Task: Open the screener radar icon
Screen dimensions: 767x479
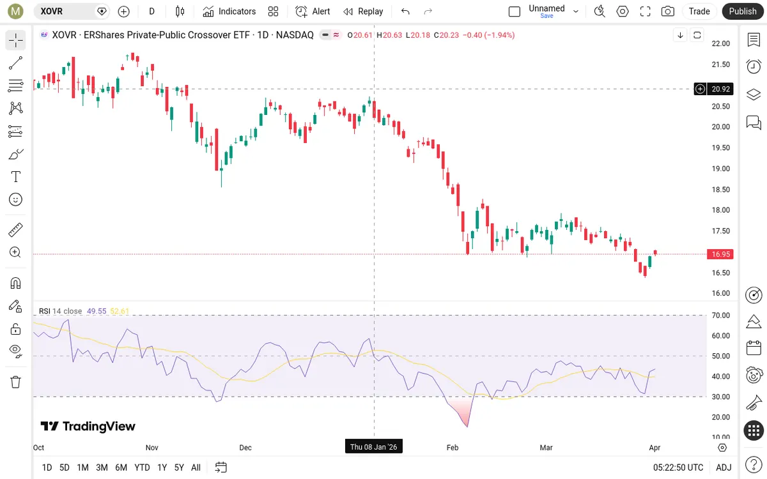Action: (754, 295)
